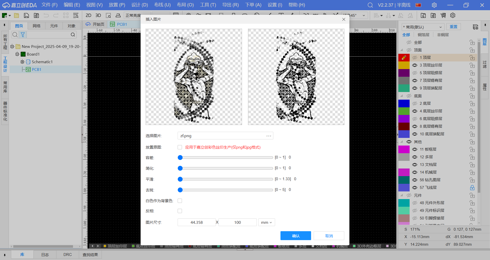Open the 日志 tab at bottom

click(x=45, y=255)
